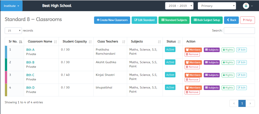Click Create New Classroom button

112,20
